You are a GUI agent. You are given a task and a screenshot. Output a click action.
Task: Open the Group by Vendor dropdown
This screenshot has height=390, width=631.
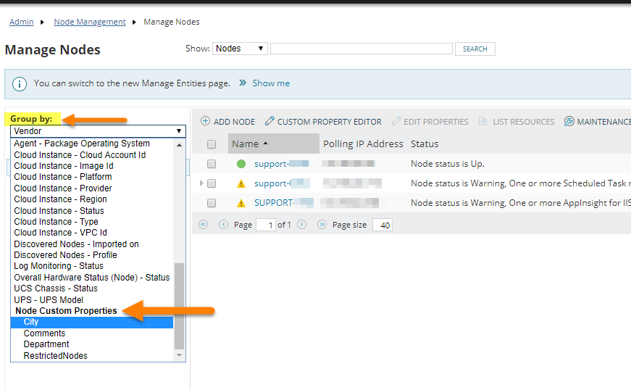98,131
